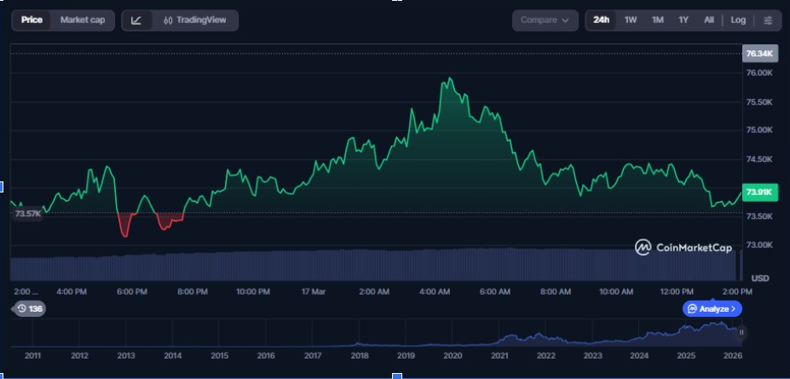Click the 75.00K price axis label
This screenshot has width=790, height=379.
coord(758,130)
